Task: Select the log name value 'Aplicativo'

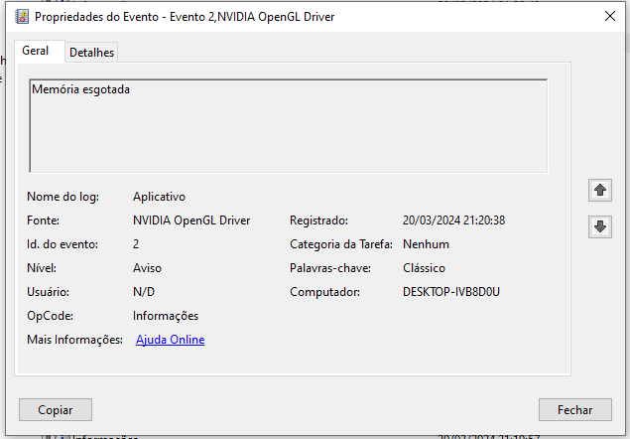Action: [159, 197]
